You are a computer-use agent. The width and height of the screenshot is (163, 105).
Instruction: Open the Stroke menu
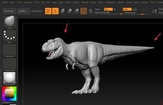(x=137, y=2)
